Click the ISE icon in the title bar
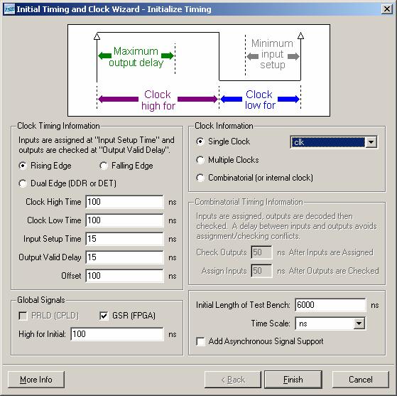 [x=9, y=9]
